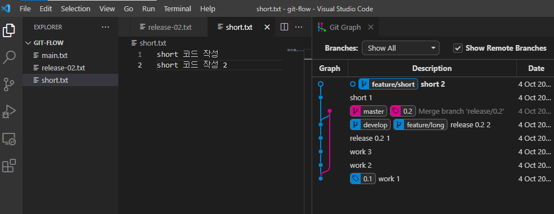
Task: Click line number 2 in gutter
Action: (x=140, y=65)
